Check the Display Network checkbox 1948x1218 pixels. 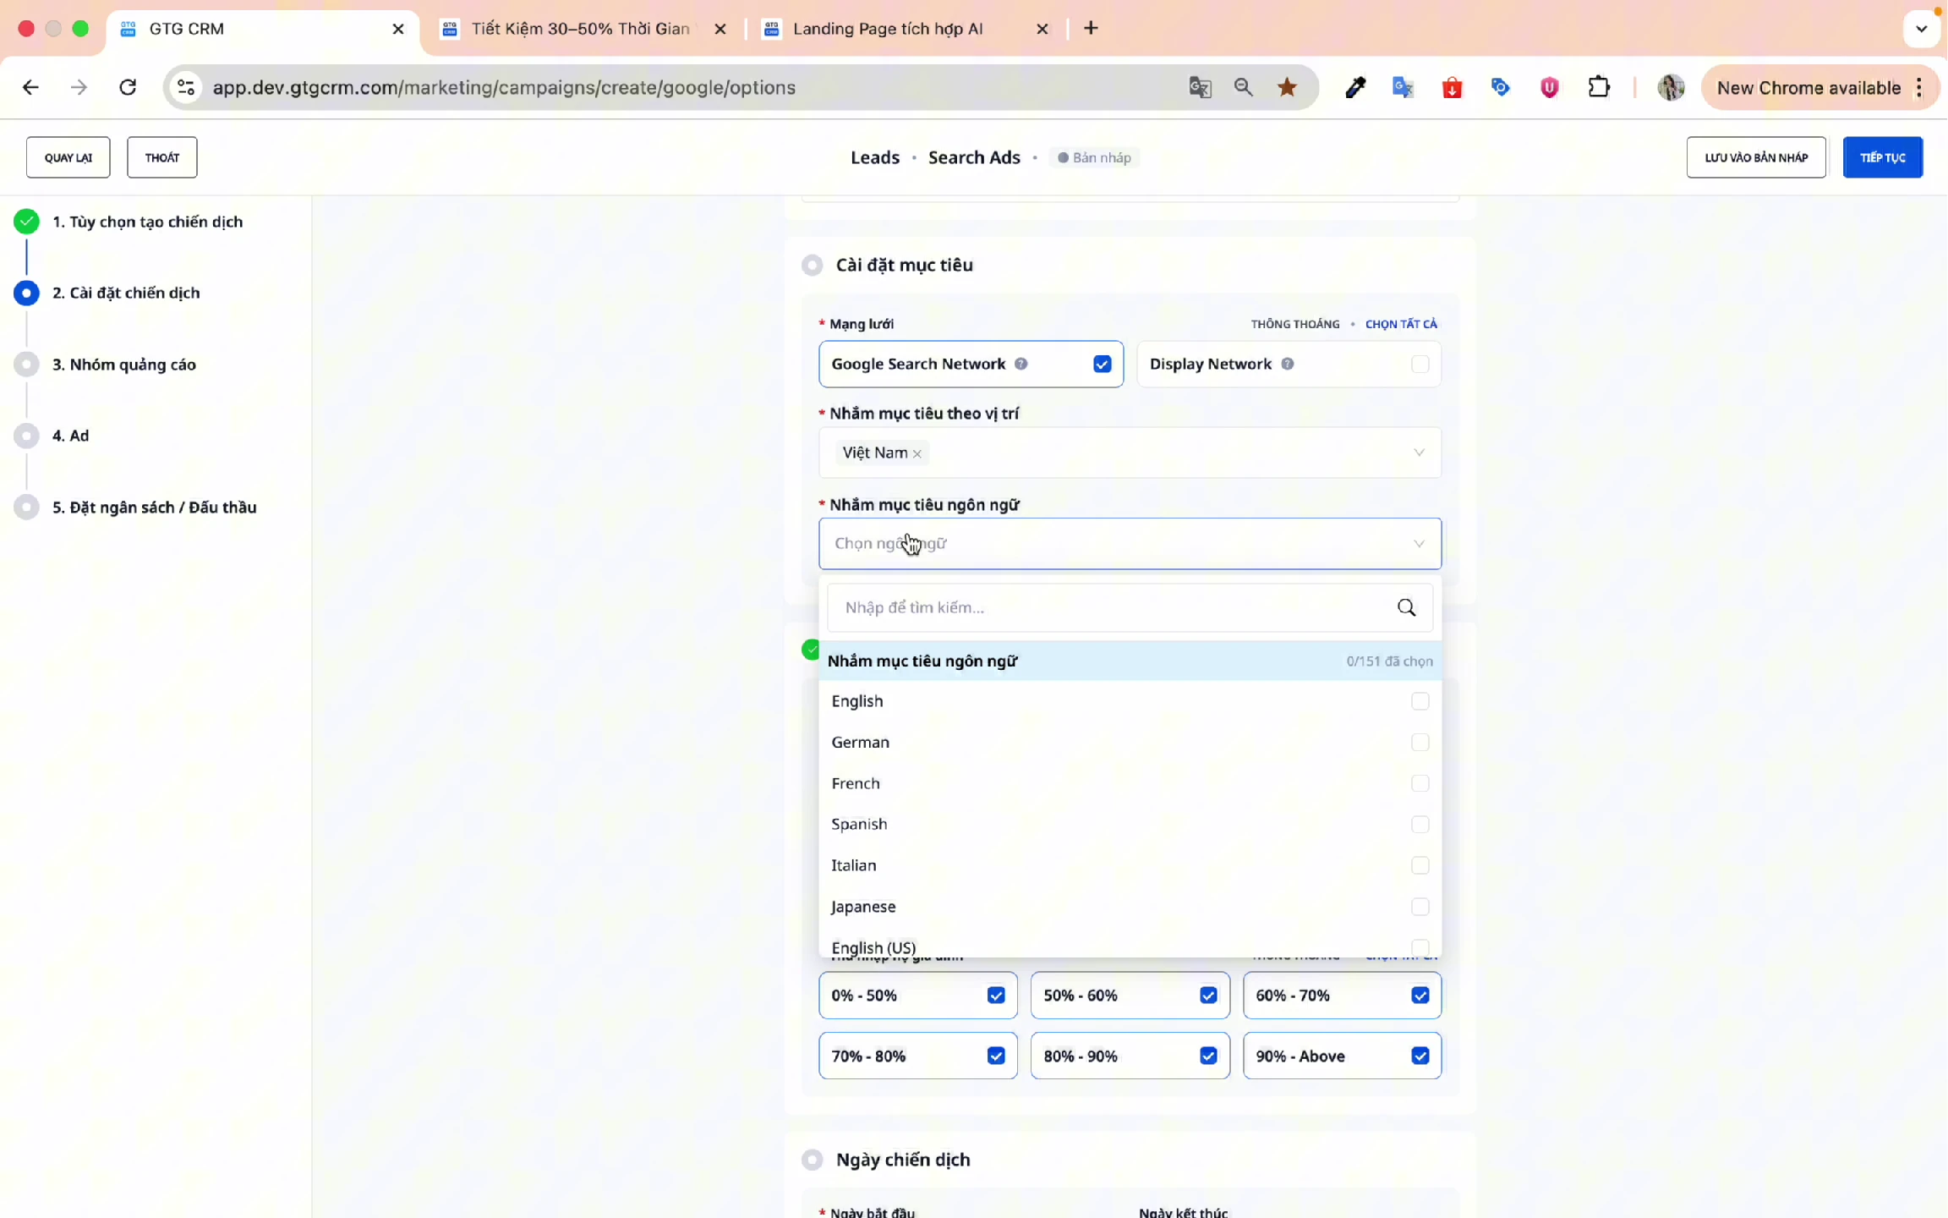click(x=1420, y=364)
